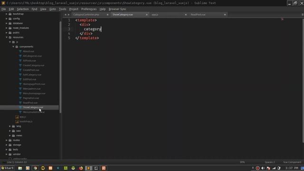304x171 pixels.
Task: Open Firefox from taskbar
Action: [81, 168]
